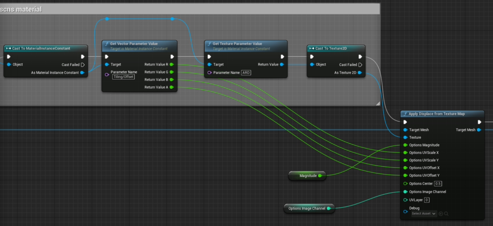Screen dimensions: 493x226
Task: Click the Object input pin on Cast To MaterialInstanceConstant
Action: pos(9,65)
